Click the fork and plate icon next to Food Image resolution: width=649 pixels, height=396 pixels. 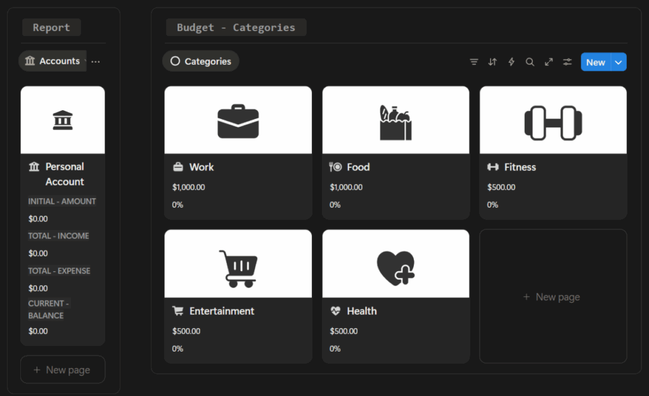click(x=335, y=167)
